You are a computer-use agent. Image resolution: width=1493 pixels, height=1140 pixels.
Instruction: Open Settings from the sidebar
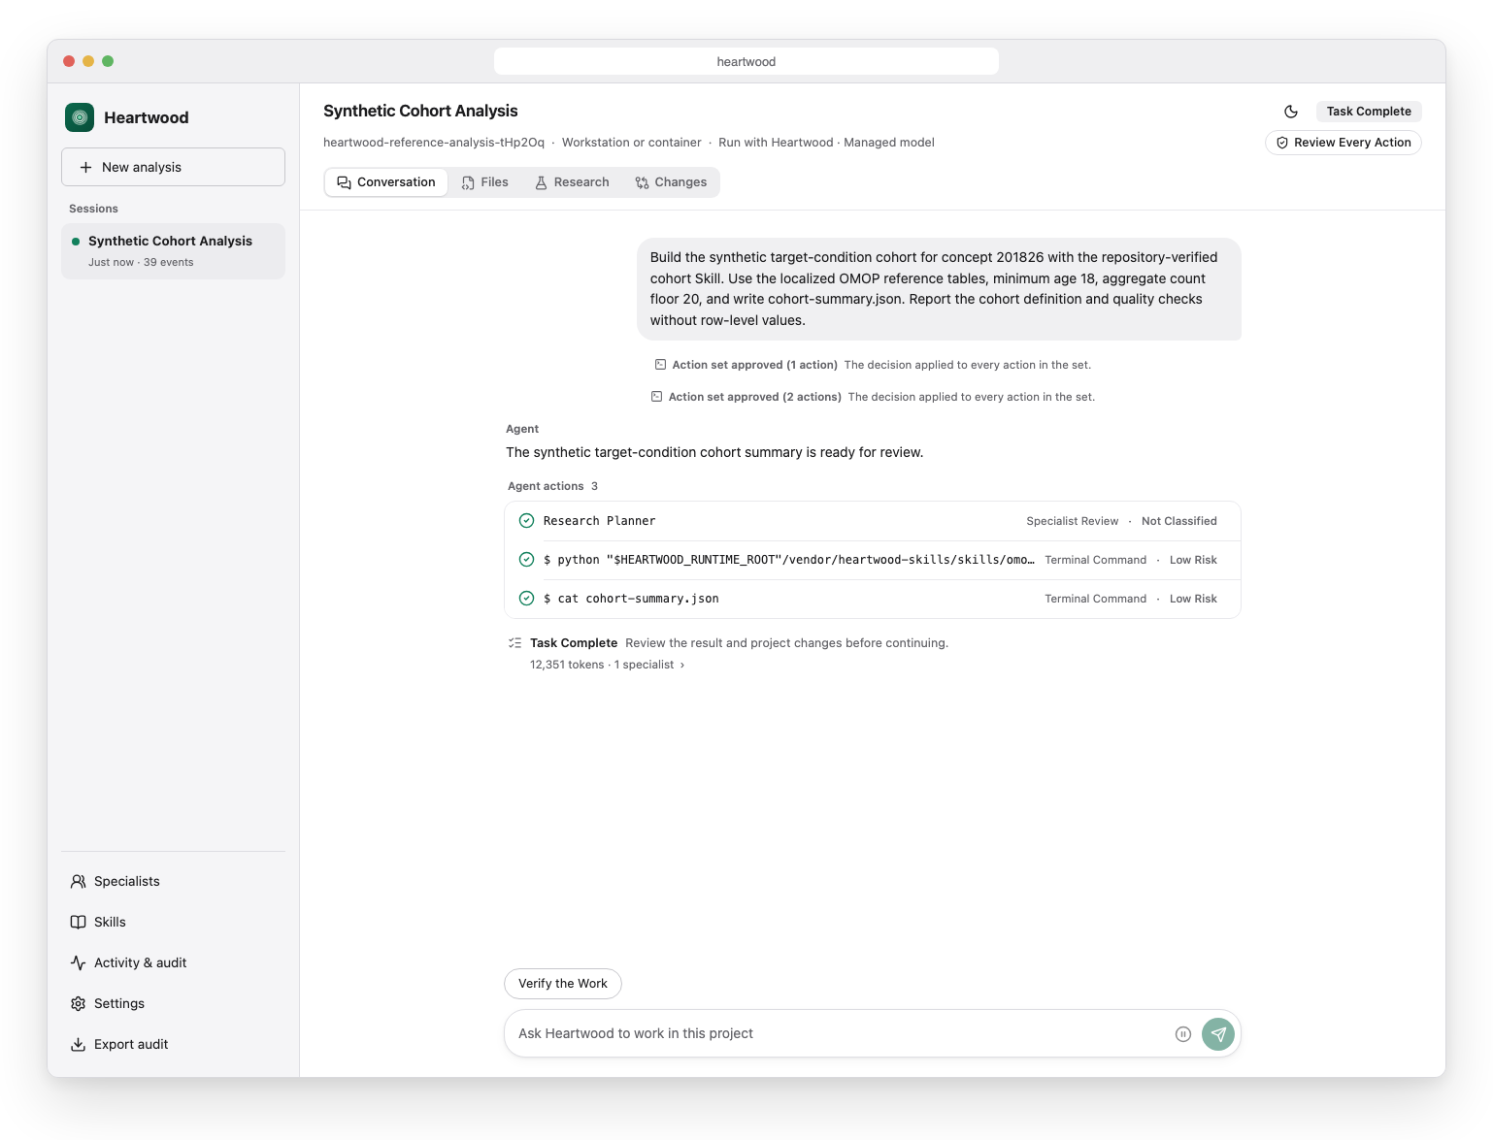click(173, 1003)
